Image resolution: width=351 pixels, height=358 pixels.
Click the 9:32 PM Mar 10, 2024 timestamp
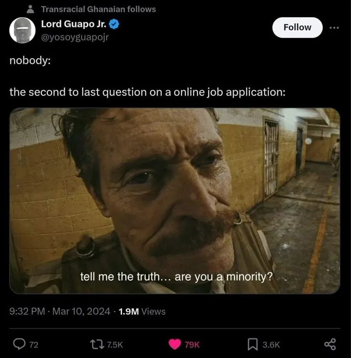pos(61,311)
